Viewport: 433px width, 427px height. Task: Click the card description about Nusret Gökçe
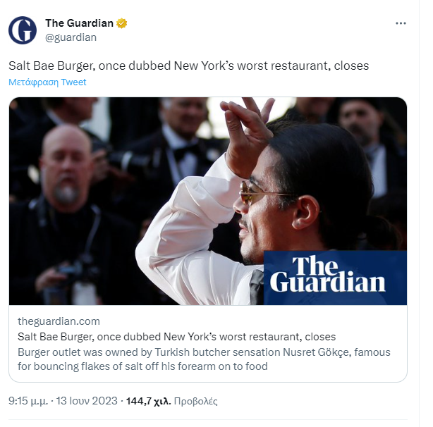pos(204,359)
